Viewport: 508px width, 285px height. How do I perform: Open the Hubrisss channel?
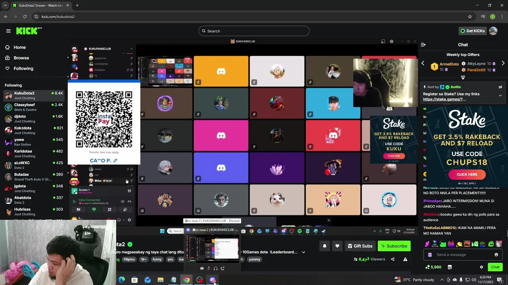coord(34,211)
